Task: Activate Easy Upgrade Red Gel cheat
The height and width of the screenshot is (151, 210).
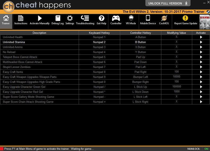Action: click(201, 92)
